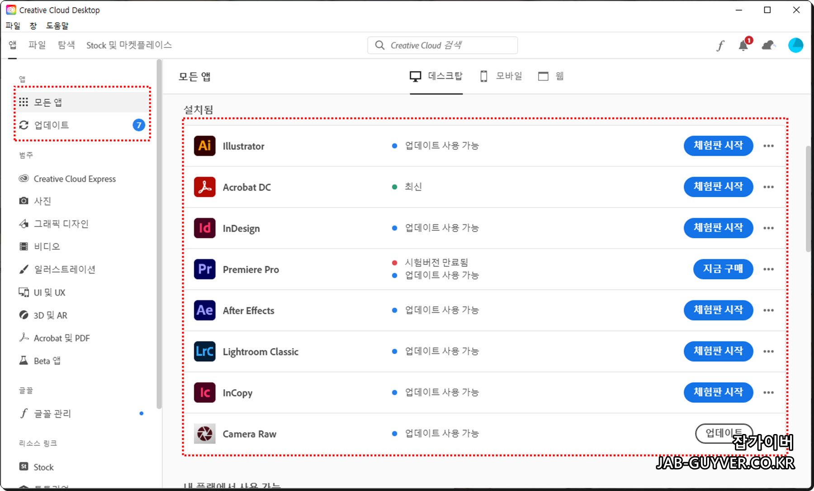The image size is (814, 491).
Task: Start the InDesign trial
Action: point(718,228)
